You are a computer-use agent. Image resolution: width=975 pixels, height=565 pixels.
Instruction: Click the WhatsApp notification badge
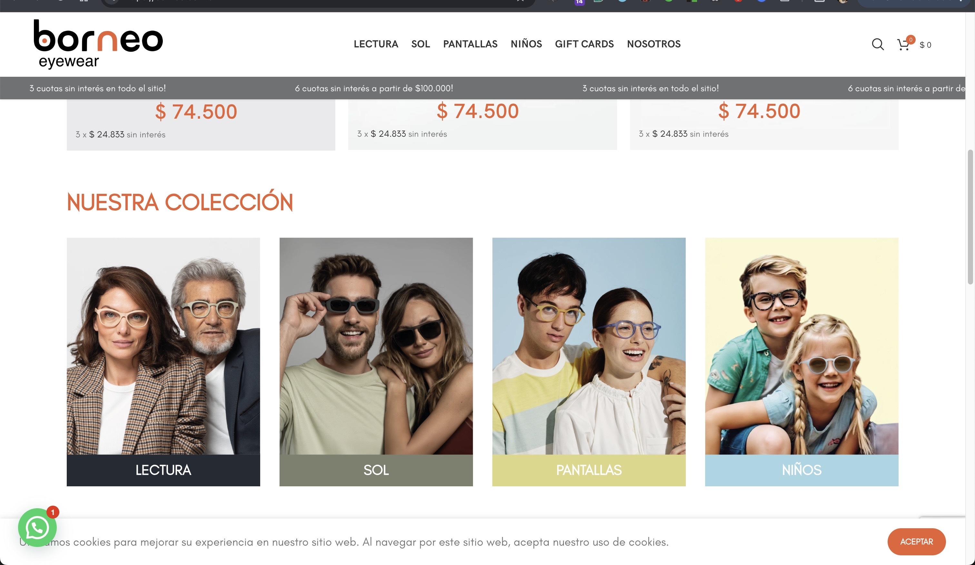tap(53, 512)
